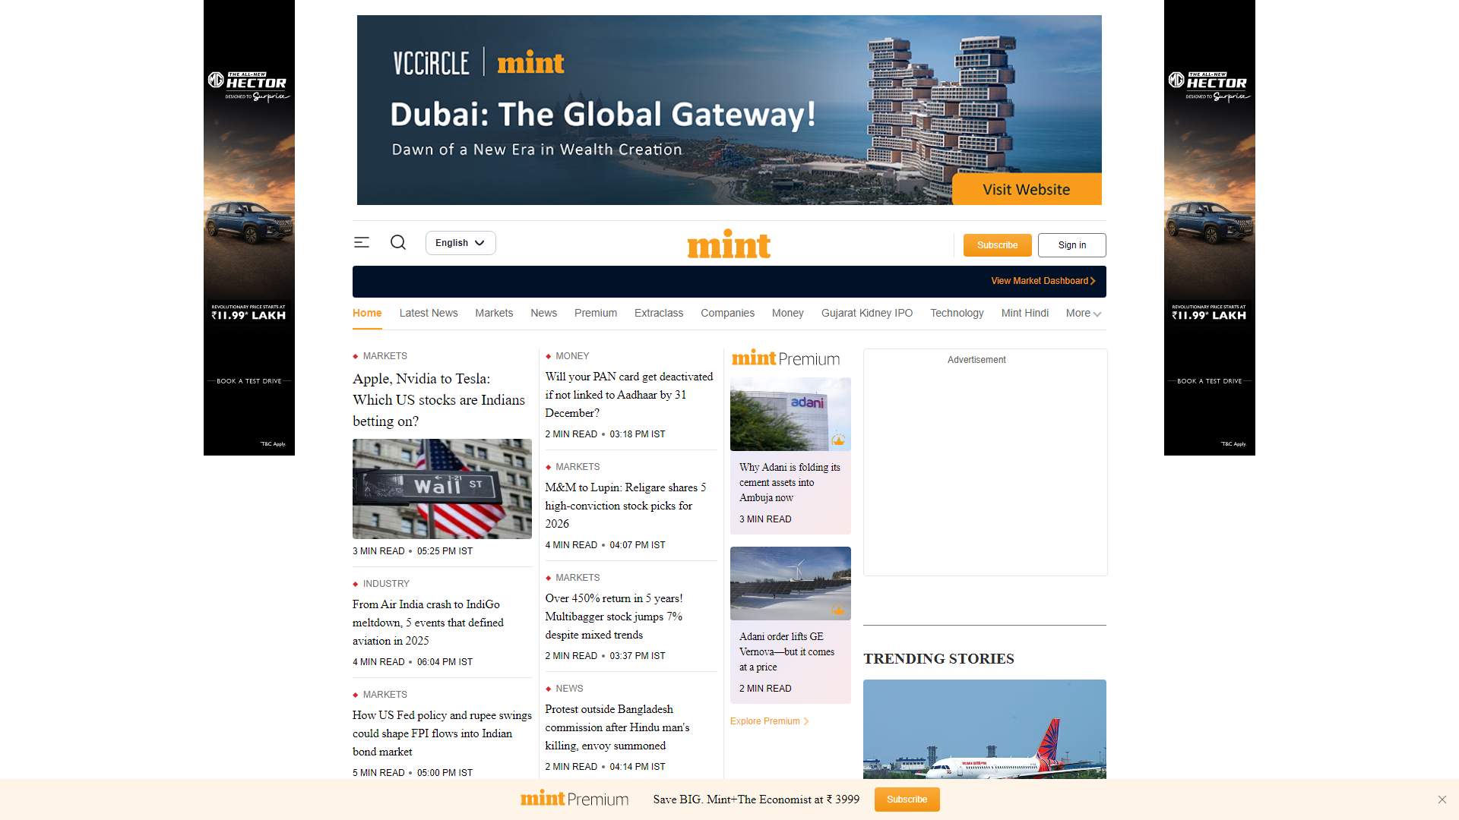Click View Market Dashboard
This screenshot has width=1459, height=820.
[1040, 281]
